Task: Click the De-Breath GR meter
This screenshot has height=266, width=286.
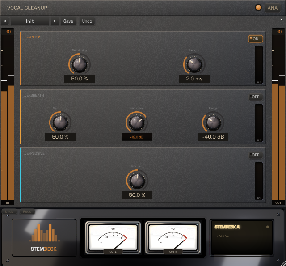Action: (259, 123)
